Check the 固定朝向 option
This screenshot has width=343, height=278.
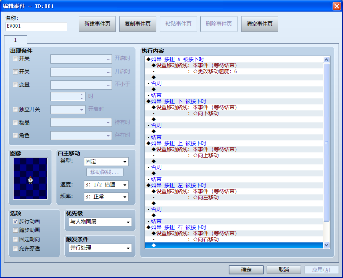(x=15, y=240)
